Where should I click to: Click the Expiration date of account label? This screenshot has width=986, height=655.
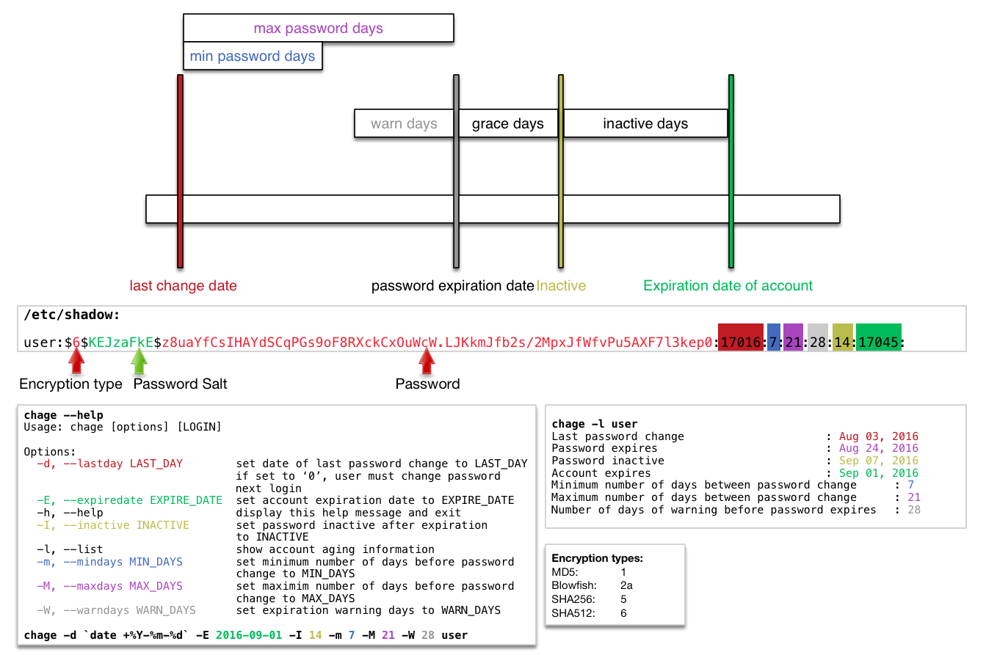tap(728, 286)
